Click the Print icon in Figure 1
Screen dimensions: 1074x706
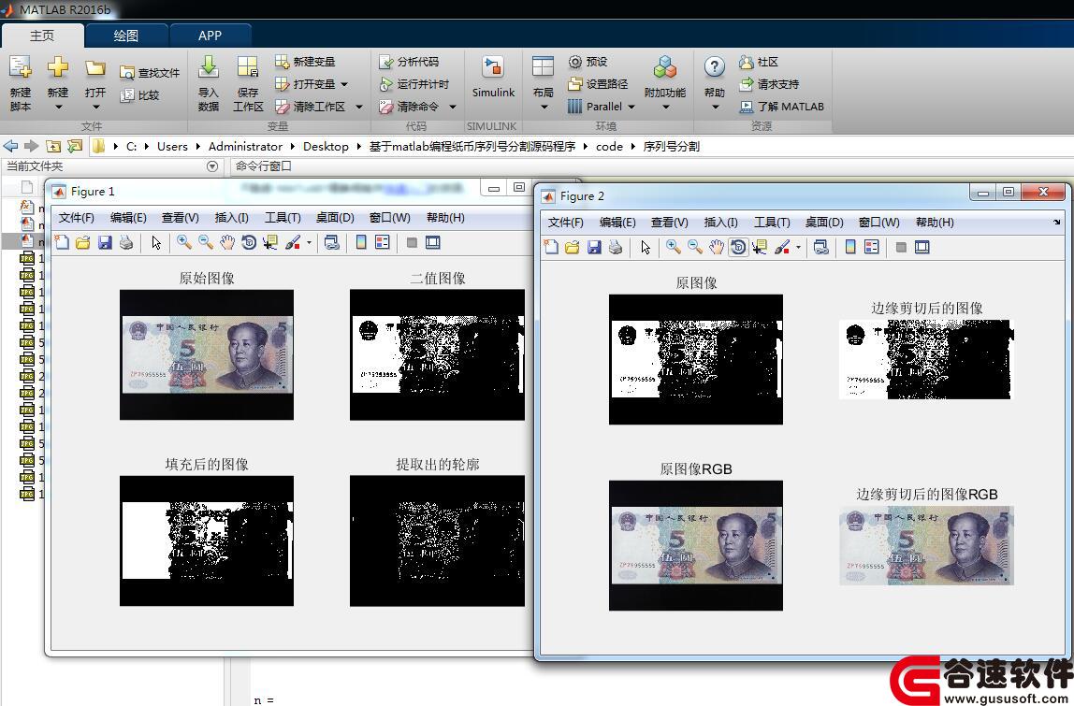[126, 242]
